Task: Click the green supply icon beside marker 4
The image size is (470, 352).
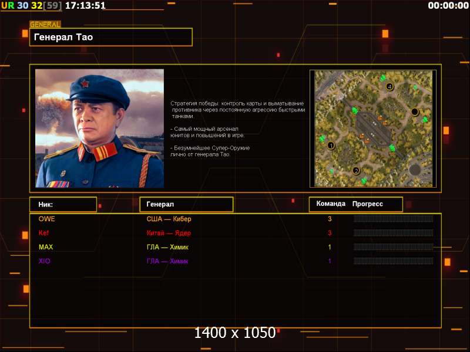Action: 383,78
